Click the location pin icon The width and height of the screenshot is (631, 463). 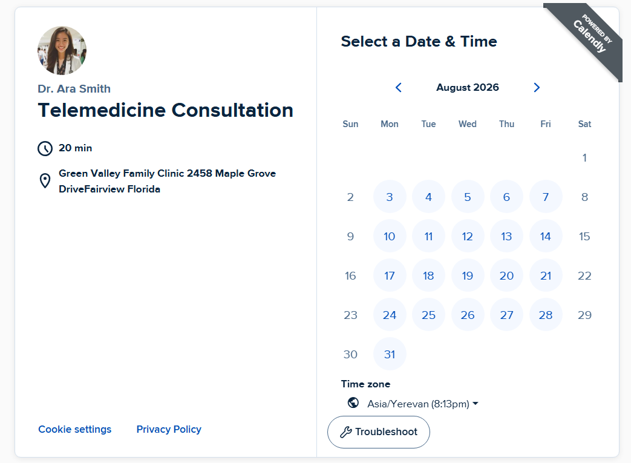tap(45, 181)
